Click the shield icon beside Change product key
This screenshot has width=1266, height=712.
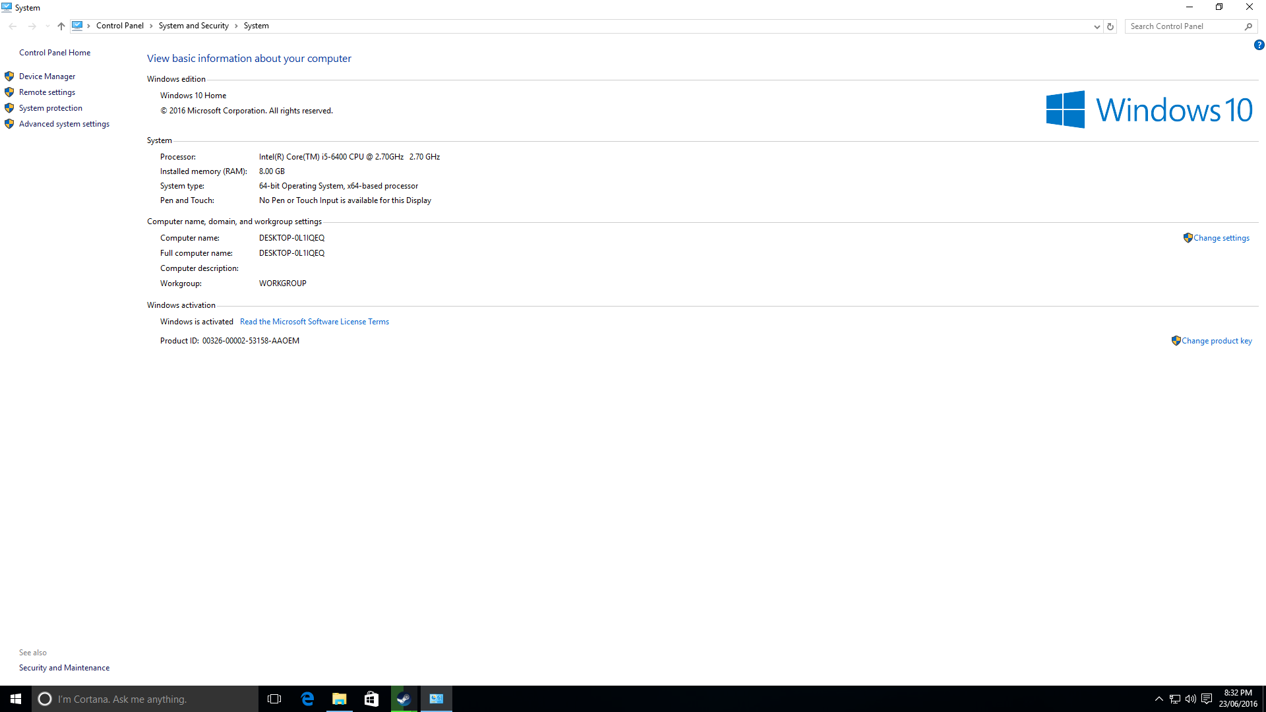(1176, 341)
